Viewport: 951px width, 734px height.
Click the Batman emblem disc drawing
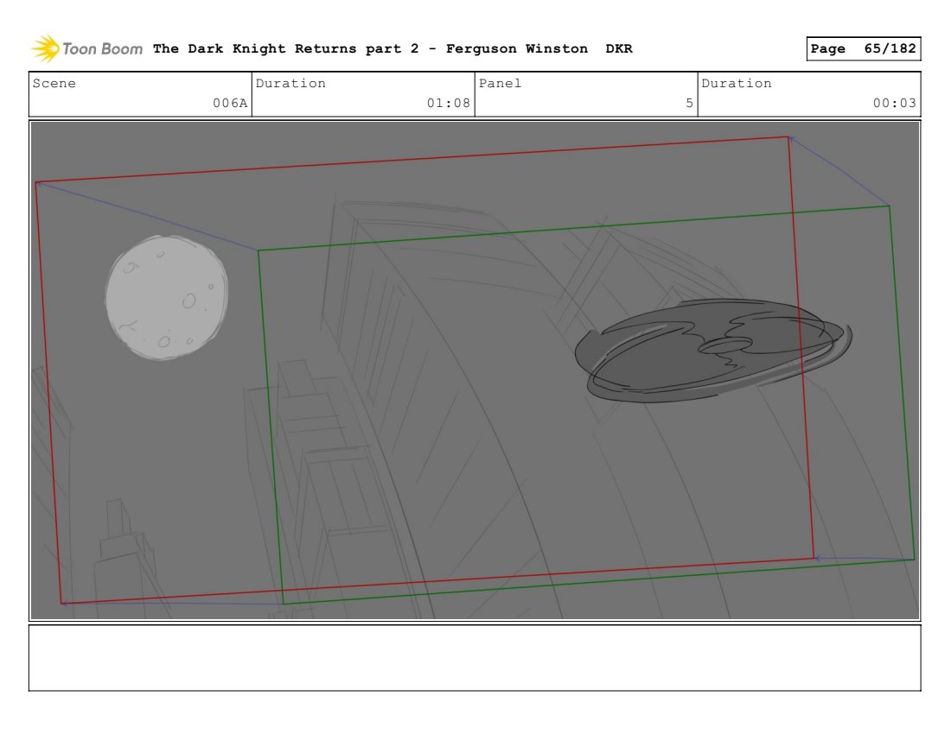click(x=713, y=350)
